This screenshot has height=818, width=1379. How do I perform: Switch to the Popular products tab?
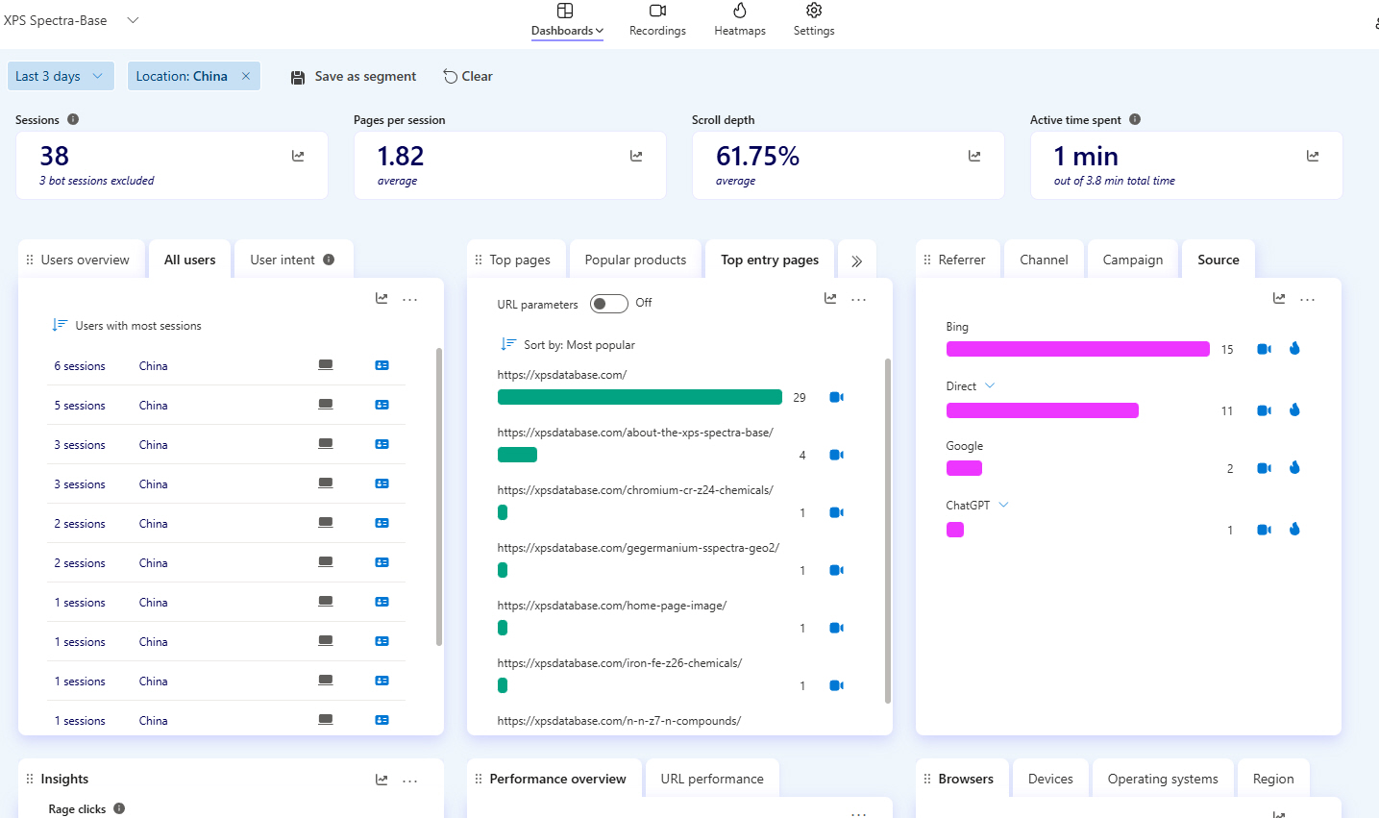pyautogui.click(x=635, y=260)
